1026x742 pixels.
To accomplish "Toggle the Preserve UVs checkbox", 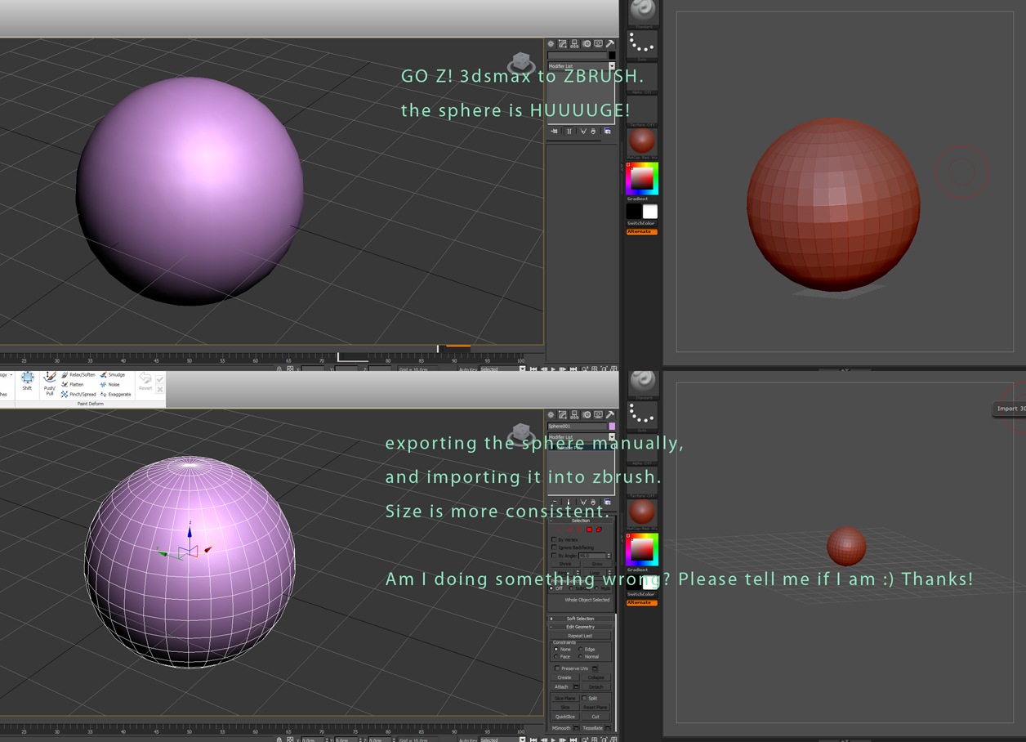I will (557, 668).
